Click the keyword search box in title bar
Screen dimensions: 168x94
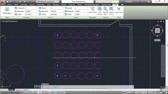point(107,2)
